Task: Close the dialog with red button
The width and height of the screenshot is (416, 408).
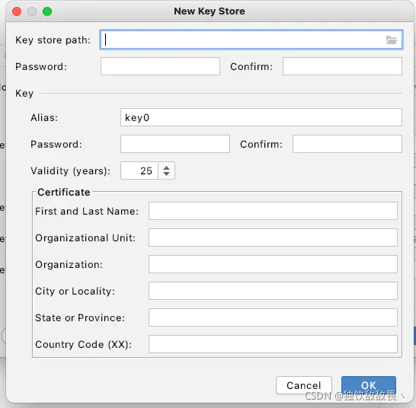Action: click(x=17, y=11)
